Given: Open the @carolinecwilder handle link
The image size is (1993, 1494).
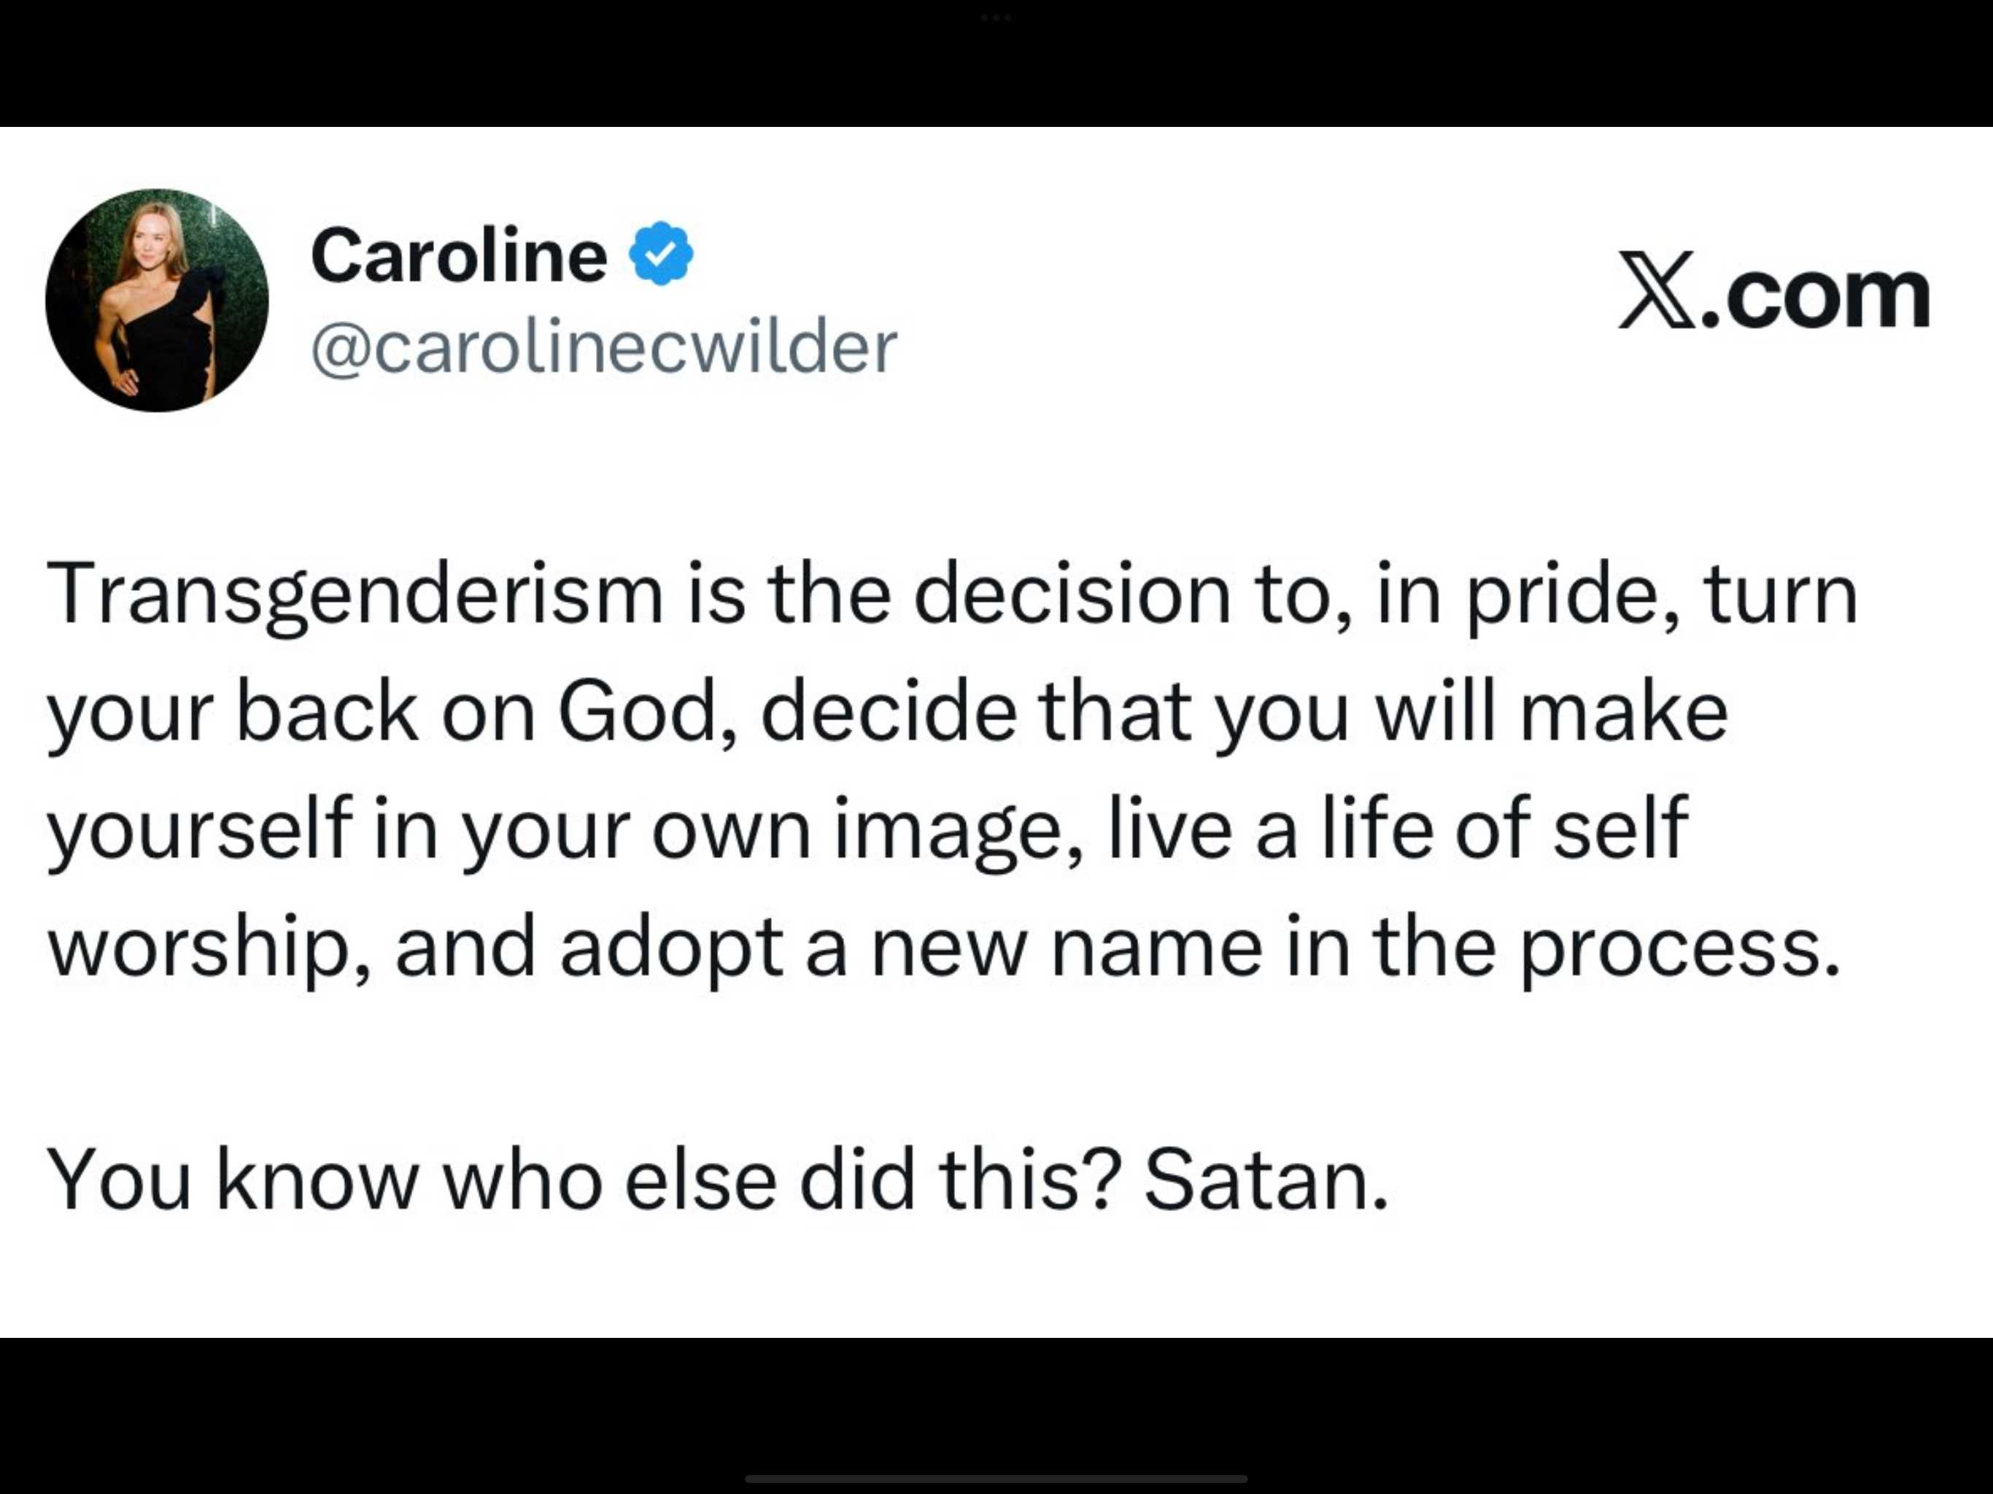Looking at the screenshot, I should click(604, 347).
